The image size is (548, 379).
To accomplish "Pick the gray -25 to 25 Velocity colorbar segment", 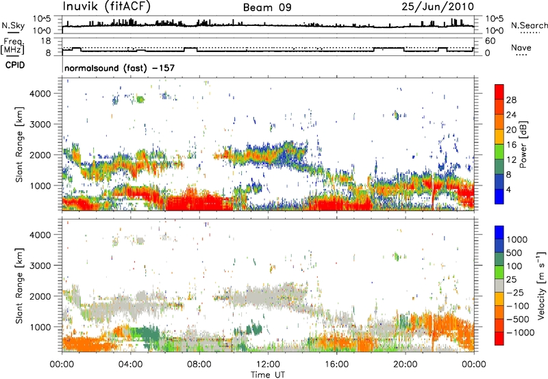I will coord(499,285).
